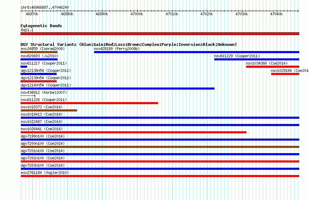Click the red nsv1026441 loss bar
This screenshot has height=200, width=309.
click(133, 132)
